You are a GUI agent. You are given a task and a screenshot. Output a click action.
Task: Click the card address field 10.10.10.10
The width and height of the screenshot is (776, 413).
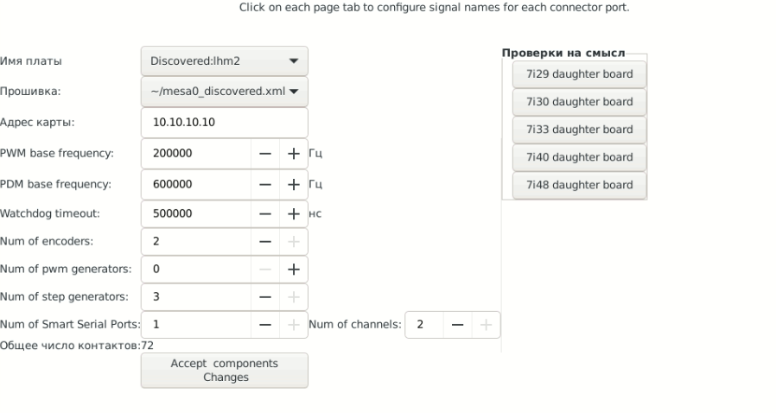pyautogui.click(x=225, y=123)
